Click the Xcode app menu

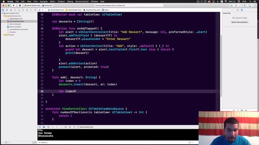[10, 2]
